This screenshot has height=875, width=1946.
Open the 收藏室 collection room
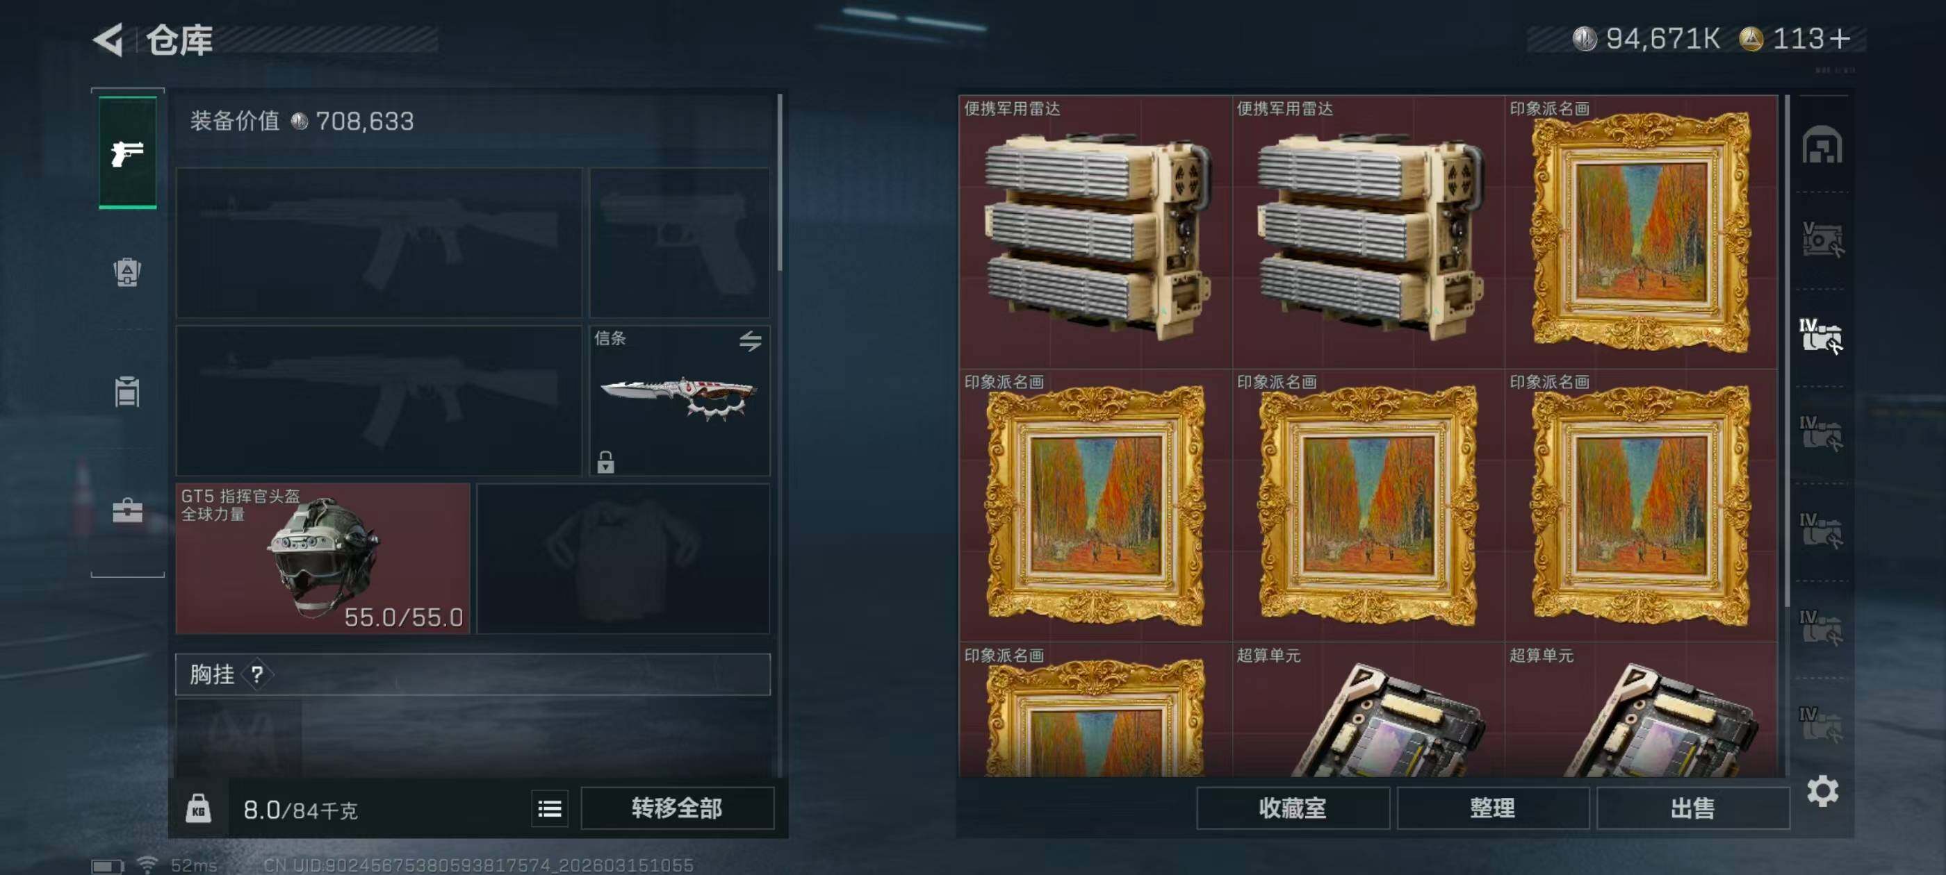(x=1293, y=808)
